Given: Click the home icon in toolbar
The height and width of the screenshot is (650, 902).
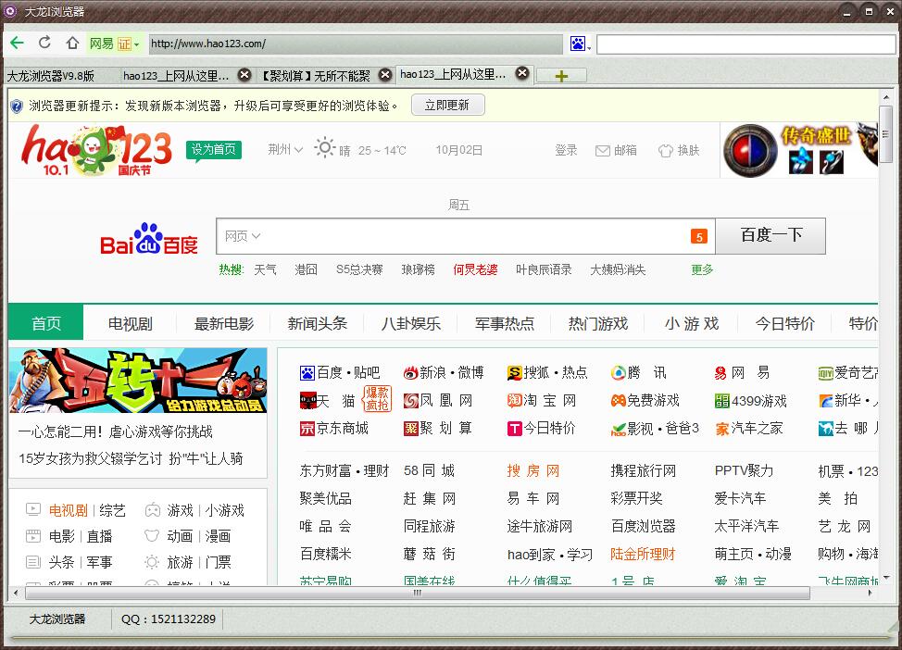Looking at the screenshot, I should tap(72, 43).
